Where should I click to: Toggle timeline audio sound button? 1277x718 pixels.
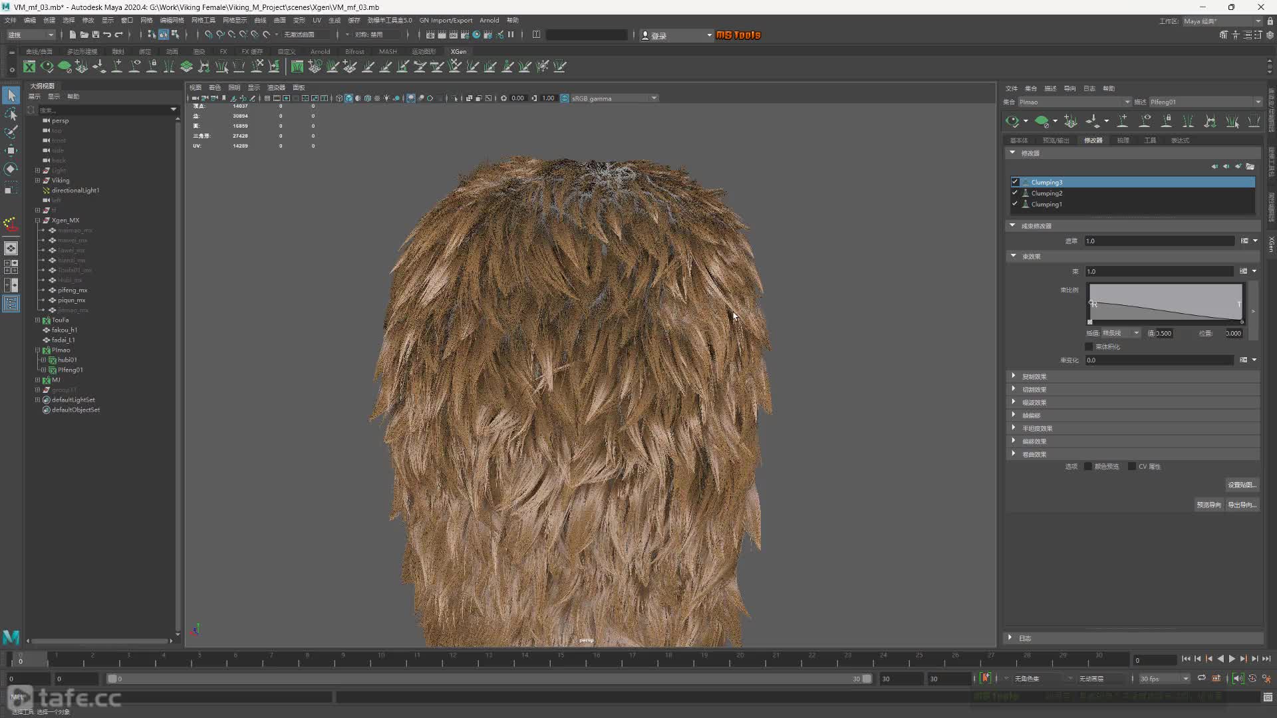coord(1238,678)
